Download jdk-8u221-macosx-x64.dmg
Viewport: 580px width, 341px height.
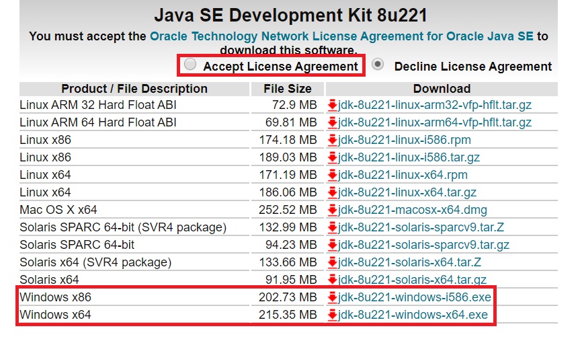coord(413,210)
